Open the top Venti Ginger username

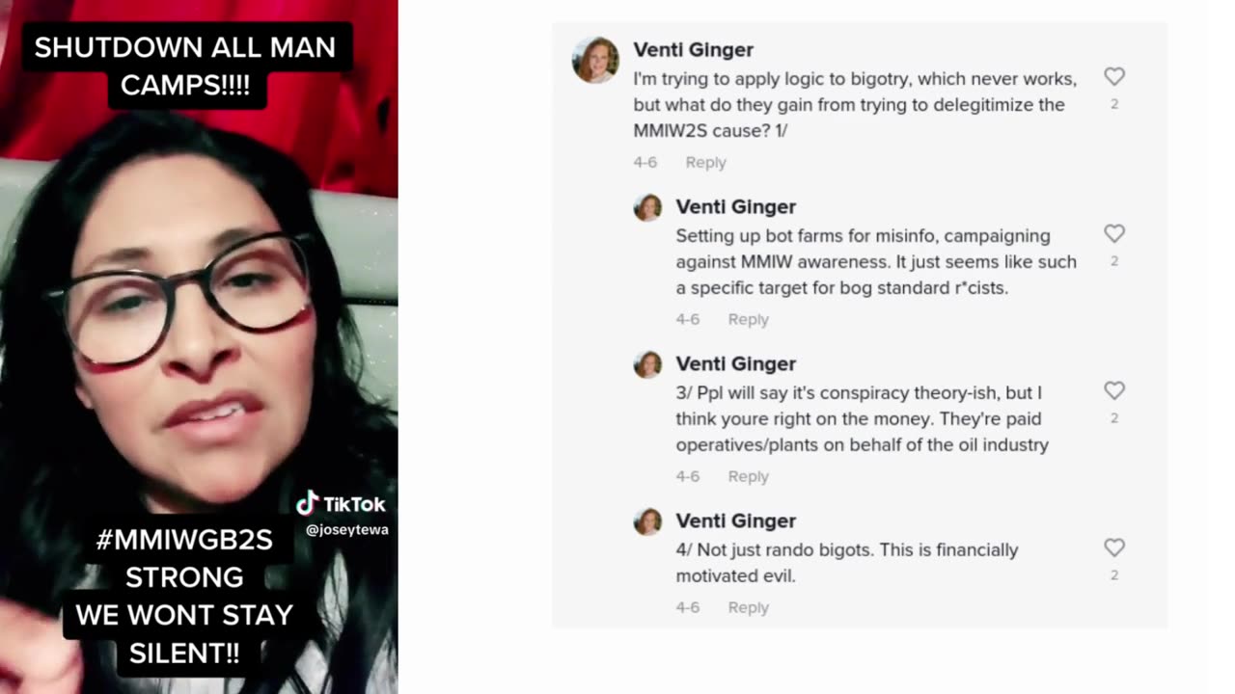[693, 50]
